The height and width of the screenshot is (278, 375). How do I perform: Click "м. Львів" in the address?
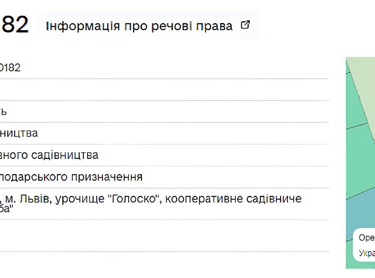[x=30, y=198]
